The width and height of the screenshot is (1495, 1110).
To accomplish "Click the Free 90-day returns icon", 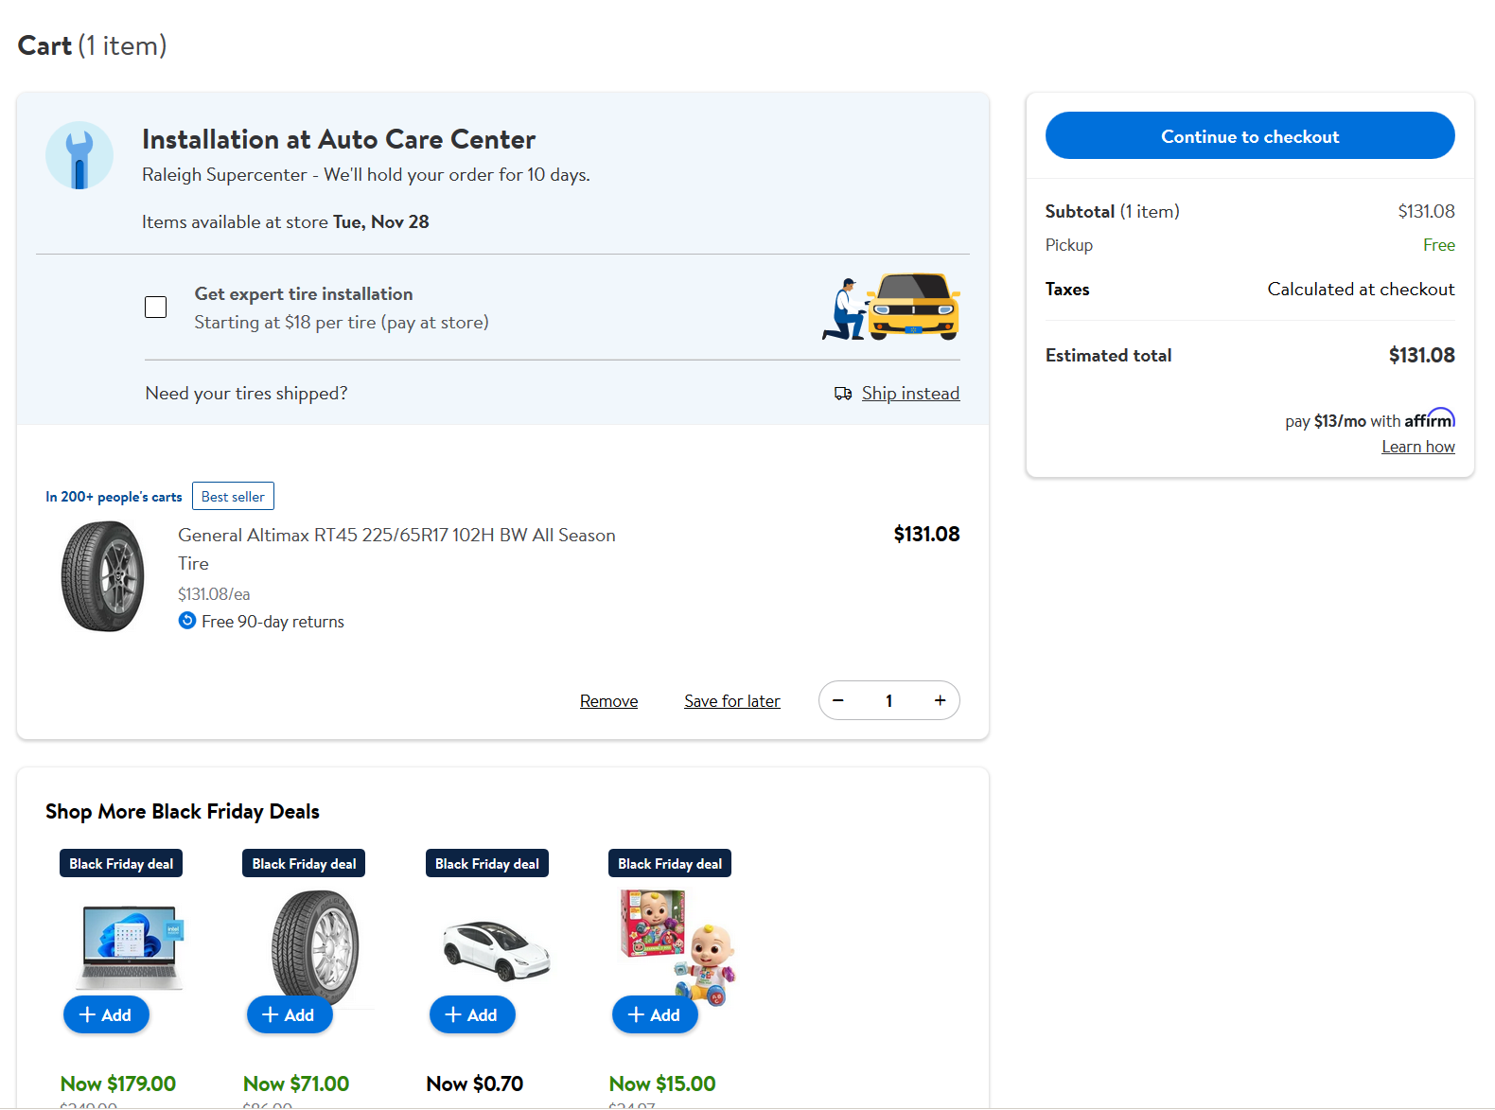I will (x=187, y=621).
